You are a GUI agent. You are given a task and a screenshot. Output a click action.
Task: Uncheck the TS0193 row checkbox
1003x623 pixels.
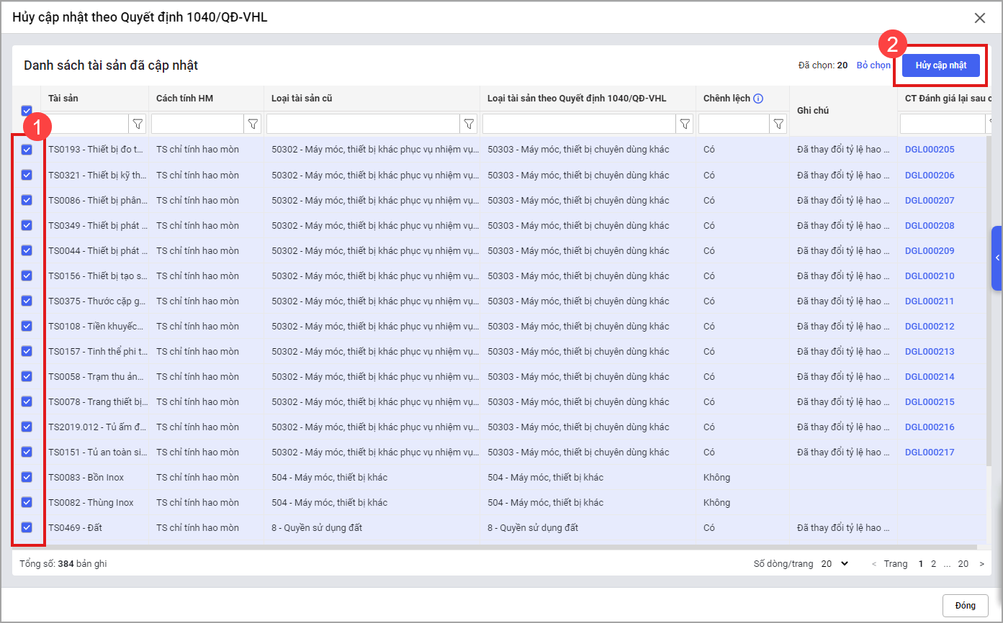(27, 150)
